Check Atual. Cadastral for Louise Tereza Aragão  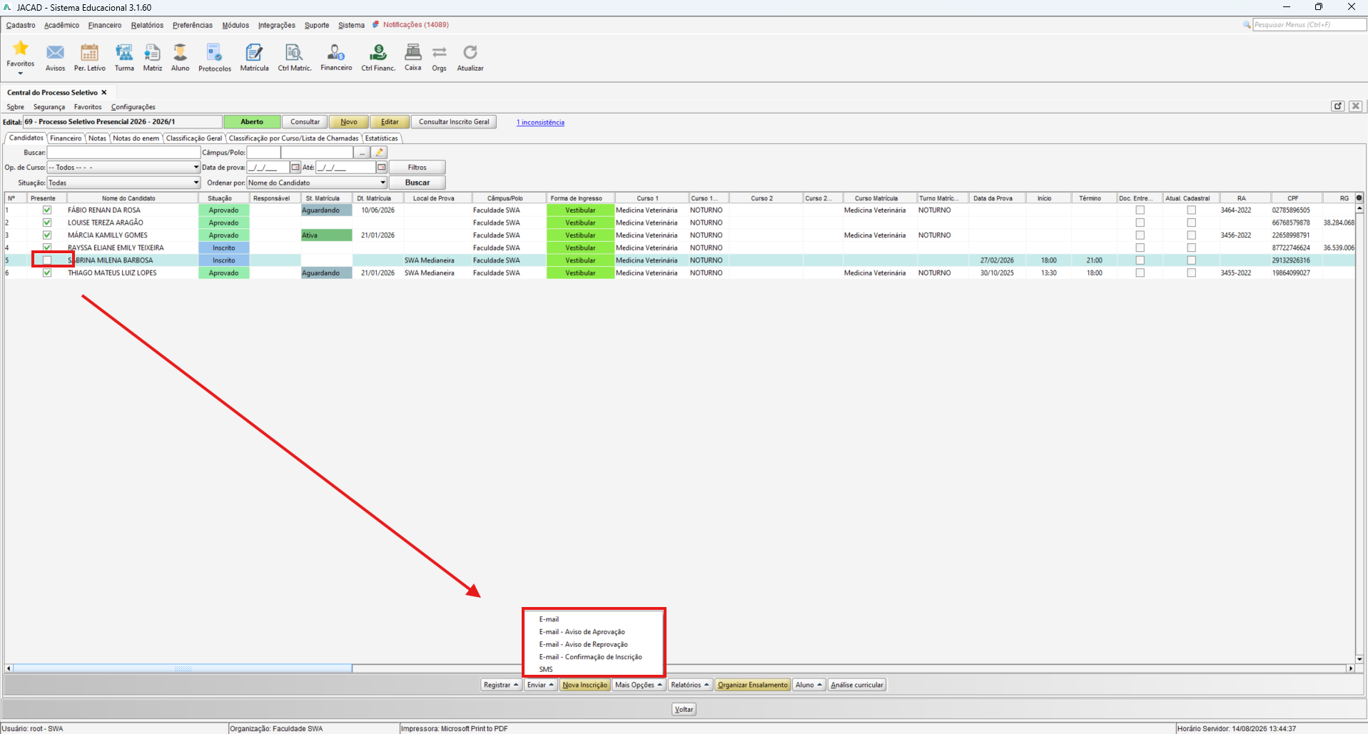(1191, 223)
